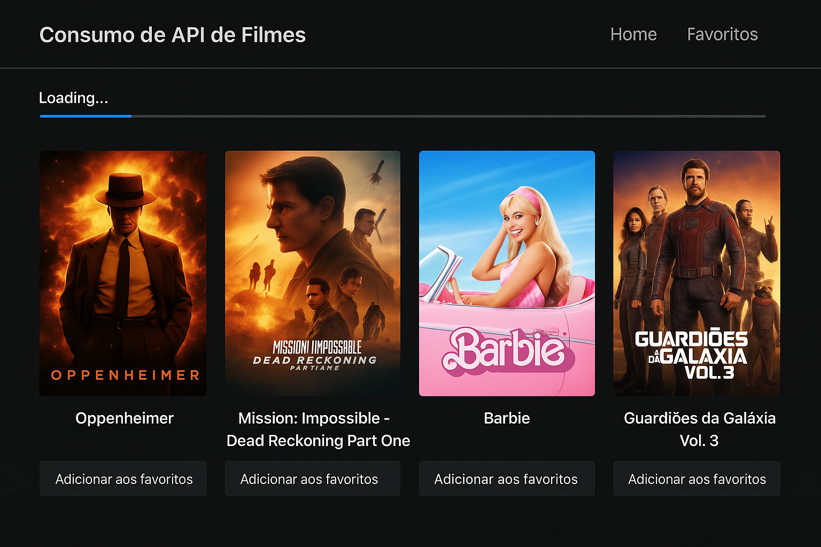Go to the Favoritos page
Image resolution: width=821 pixels, height=547 pixels.
pos(722,34)
